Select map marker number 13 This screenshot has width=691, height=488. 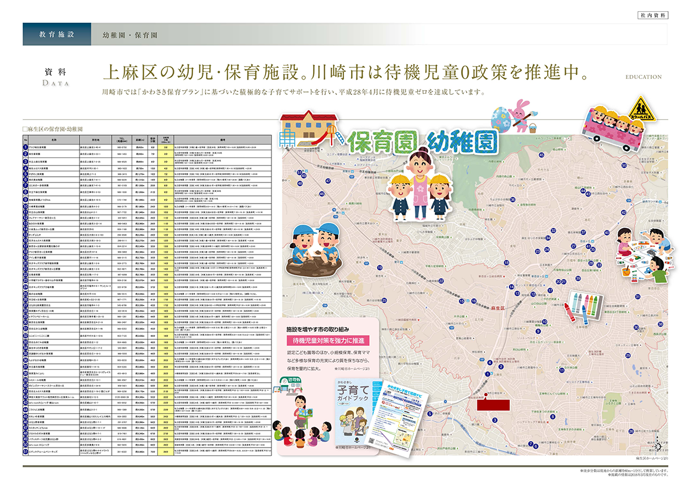pyautogui.click(x=517, y=293)
